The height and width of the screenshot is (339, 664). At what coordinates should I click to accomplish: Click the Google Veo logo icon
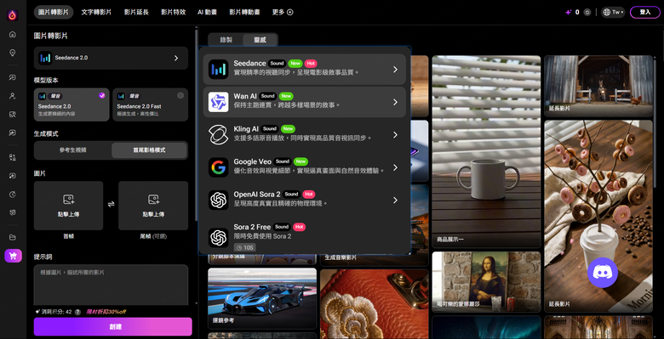[x=219, y=167]
